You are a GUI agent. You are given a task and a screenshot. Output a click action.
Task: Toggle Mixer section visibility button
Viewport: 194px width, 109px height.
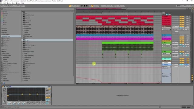(x=192, y=79)
